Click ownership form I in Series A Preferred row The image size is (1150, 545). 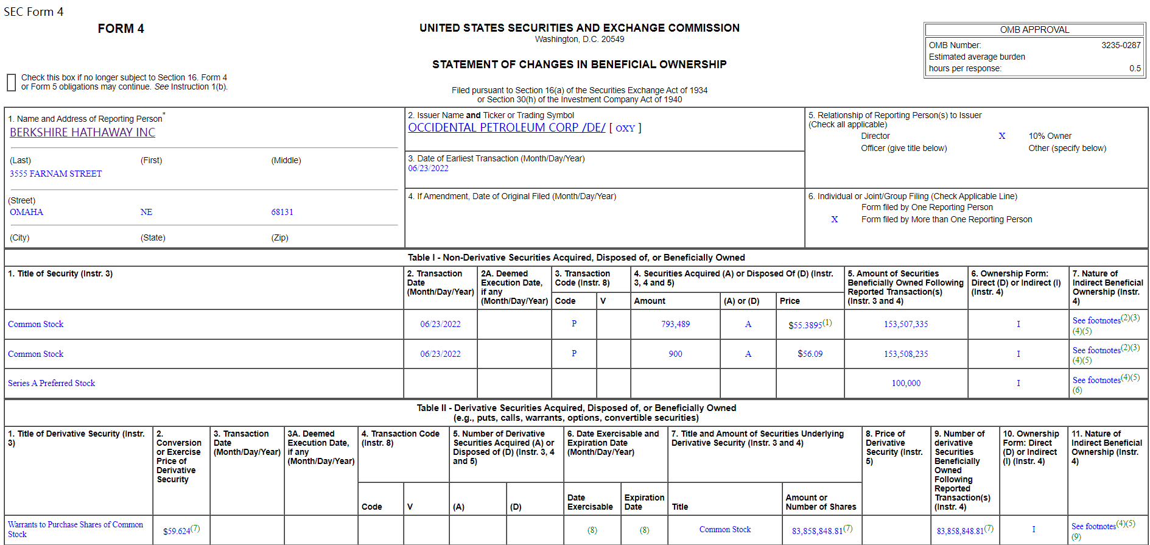point(1019,383)
